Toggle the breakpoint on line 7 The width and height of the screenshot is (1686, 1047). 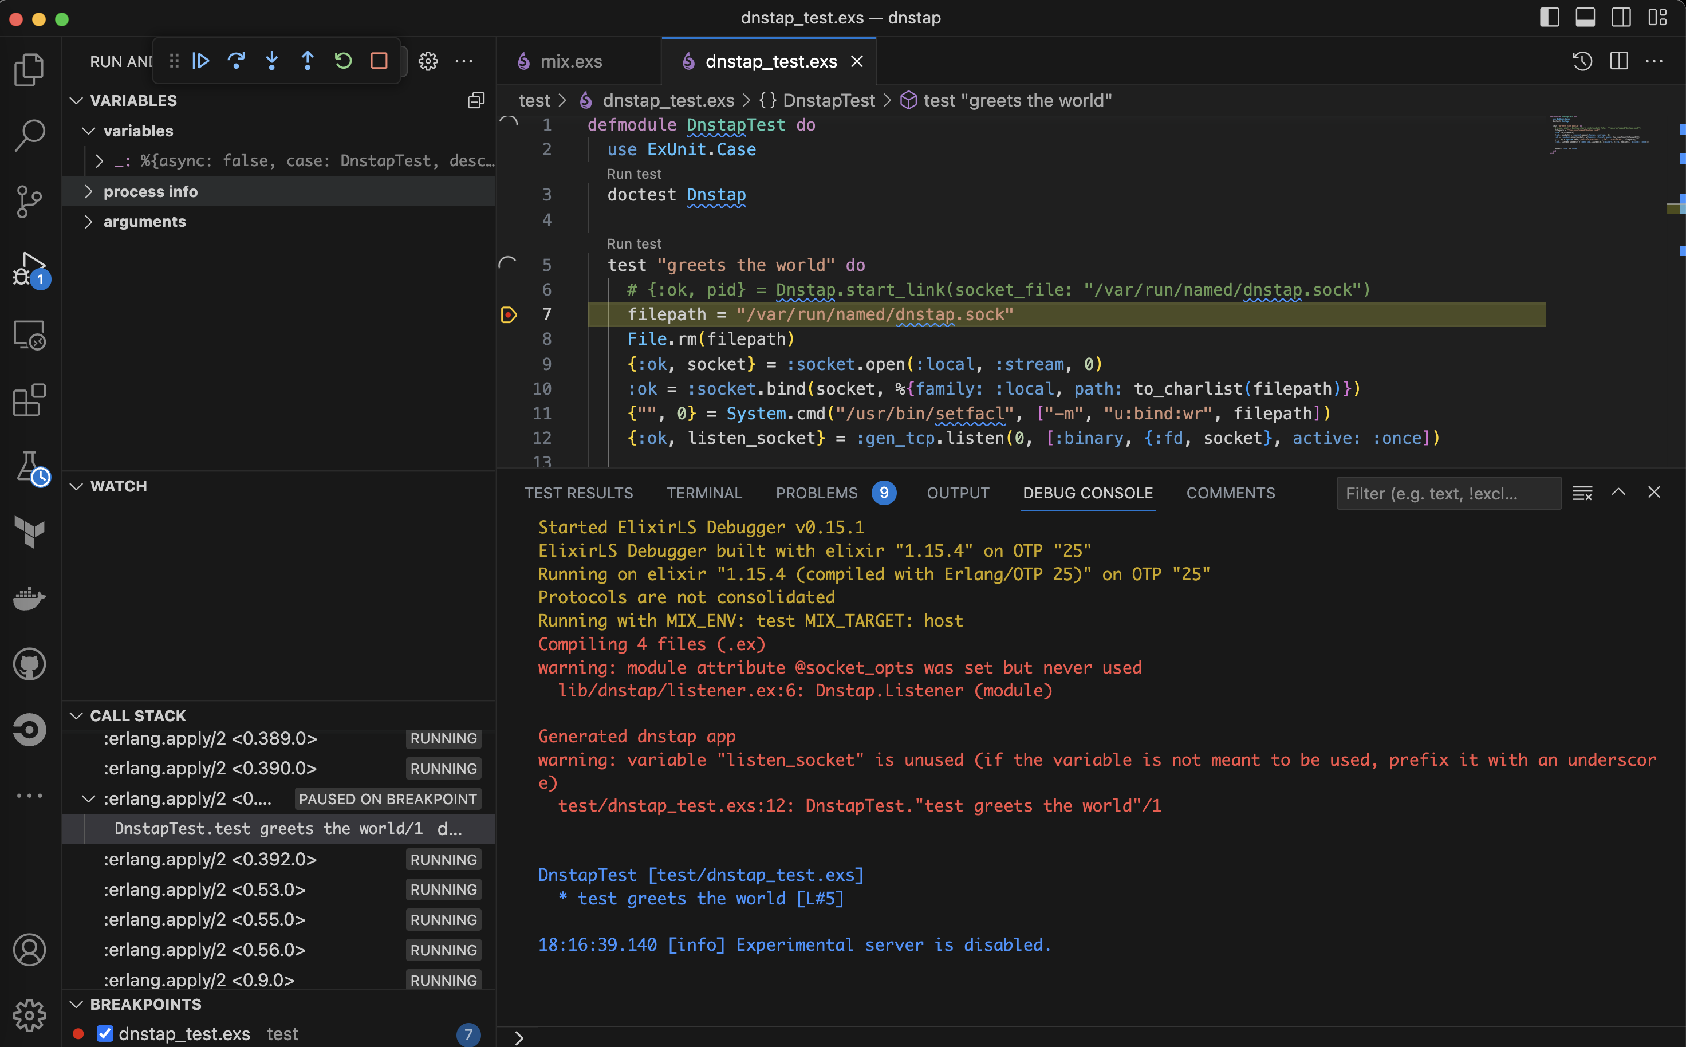coord(510,314)
